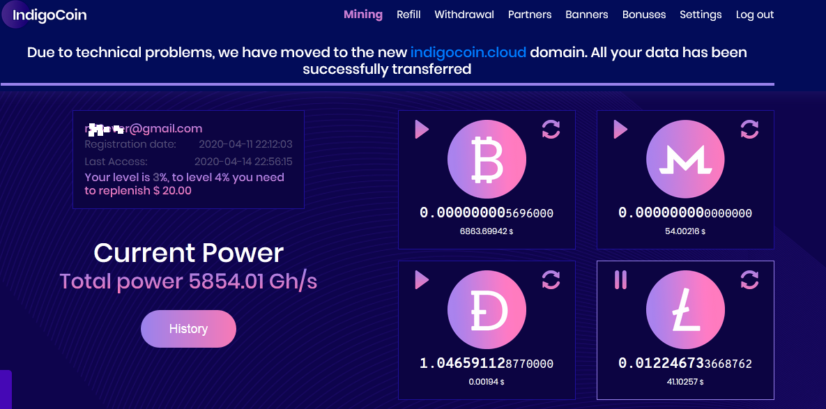Open the Banners section

pyautogui.click(x=587, y=14)
